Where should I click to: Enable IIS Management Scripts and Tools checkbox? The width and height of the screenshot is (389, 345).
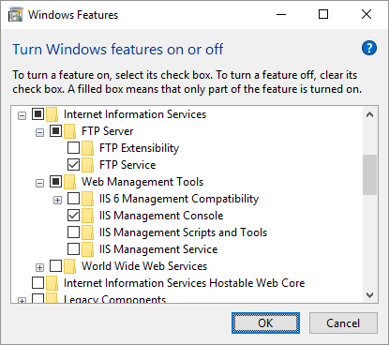73,232
